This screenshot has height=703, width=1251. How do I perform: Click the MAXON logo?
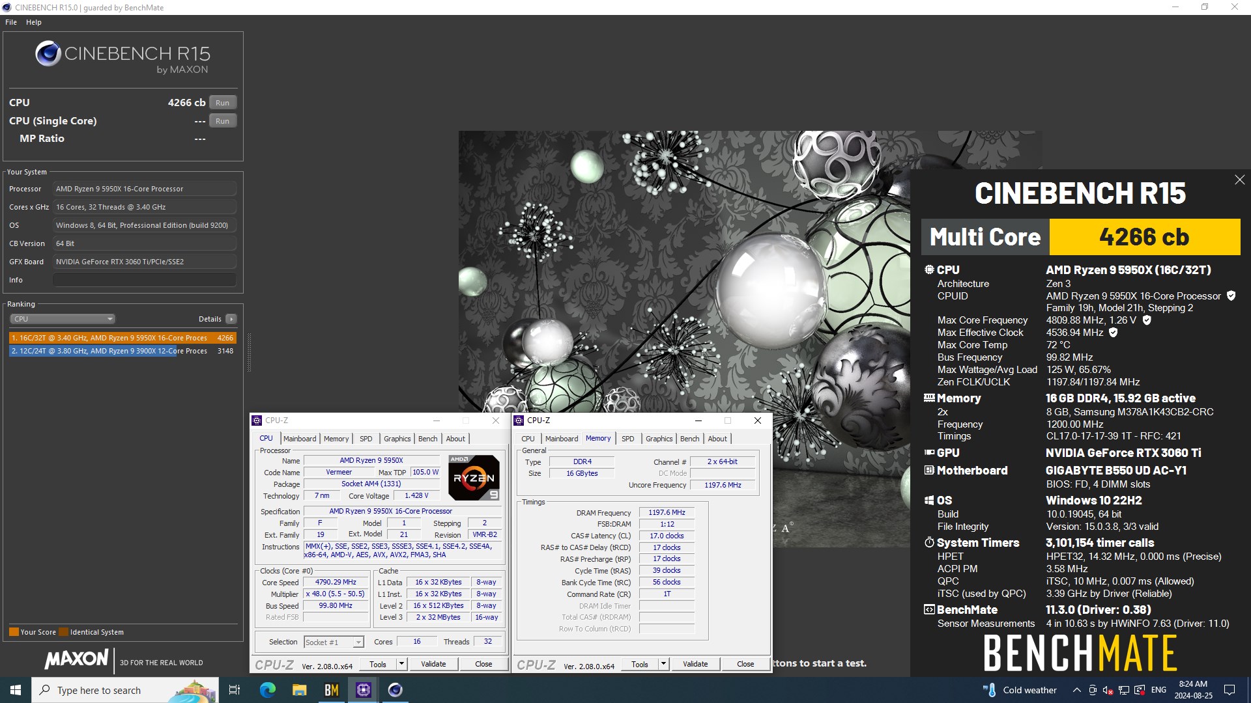click(x=76, y=659)
